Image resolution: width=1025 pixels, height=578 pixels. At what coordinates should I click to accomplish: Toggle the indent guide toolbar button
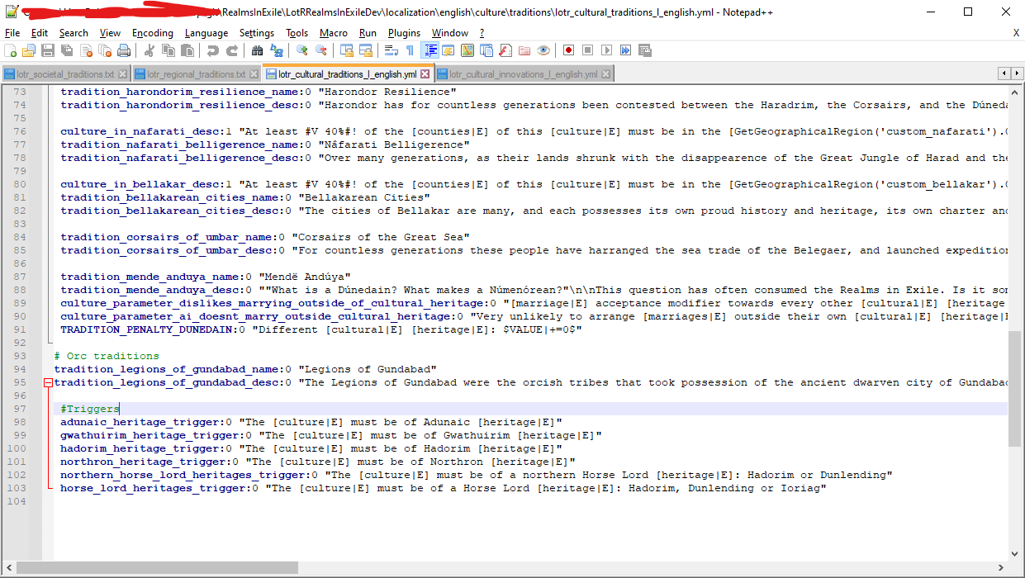click(x=430, y=50)
